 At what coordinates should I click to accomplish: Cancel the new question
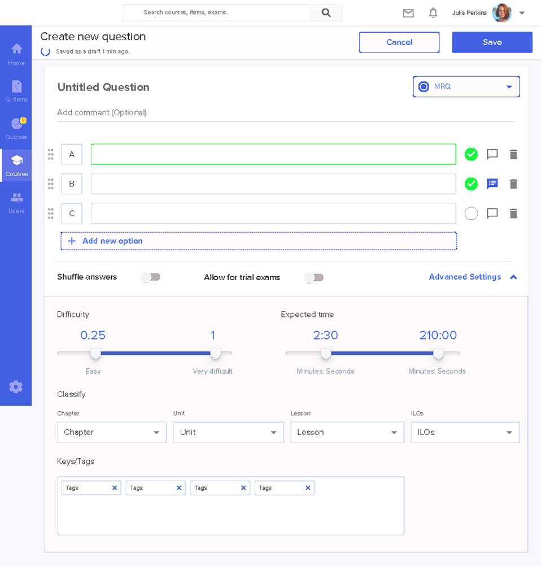399,42
